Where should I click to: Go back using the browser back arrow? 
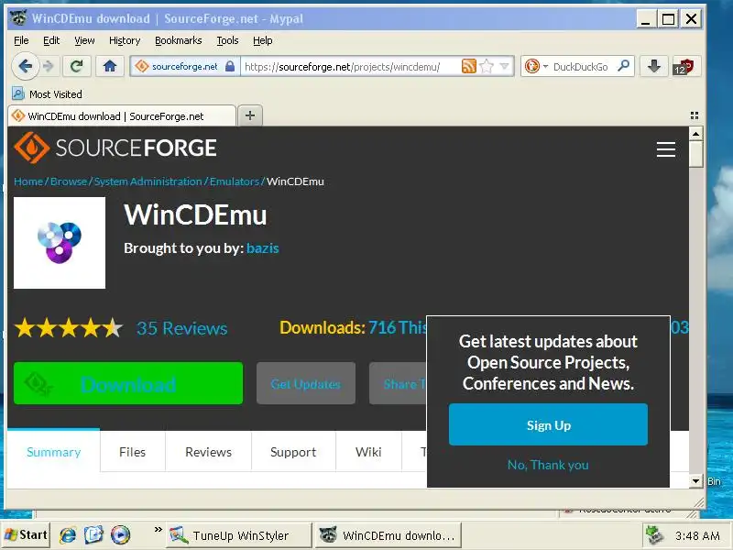tap(26, 66)
